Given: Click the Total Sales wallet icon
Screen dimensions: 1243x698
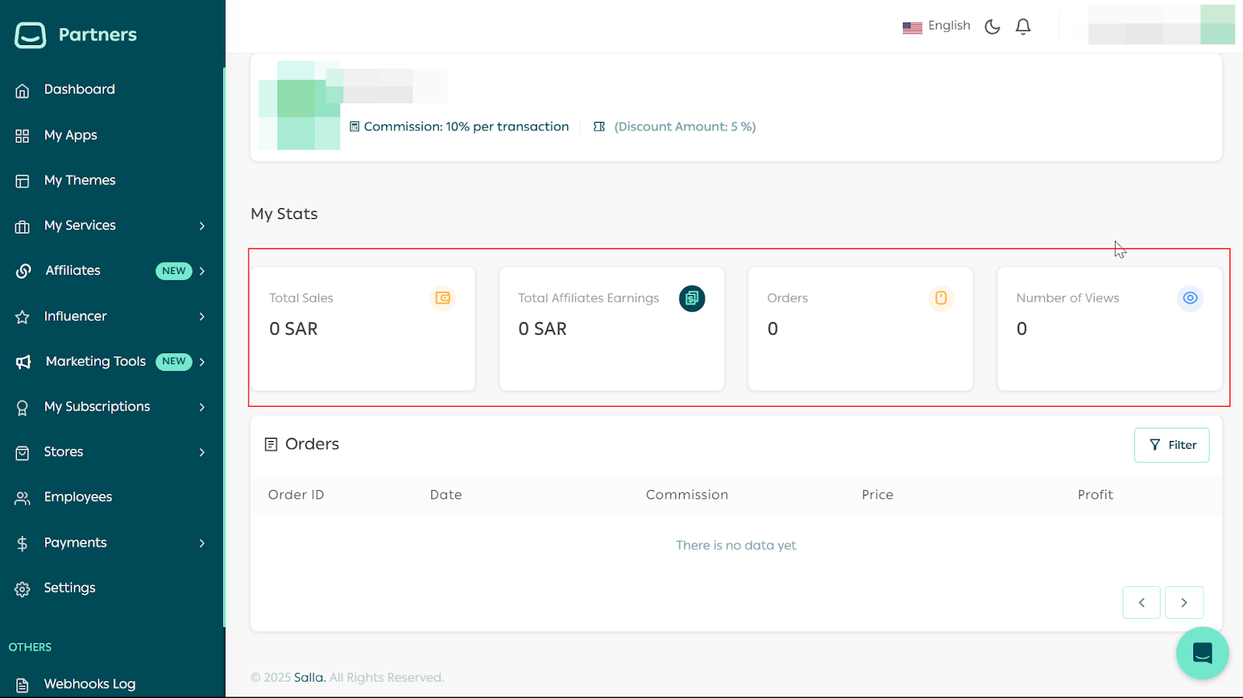Looking at the screenshot, I should pyautogui.click(x=443, y=298).
